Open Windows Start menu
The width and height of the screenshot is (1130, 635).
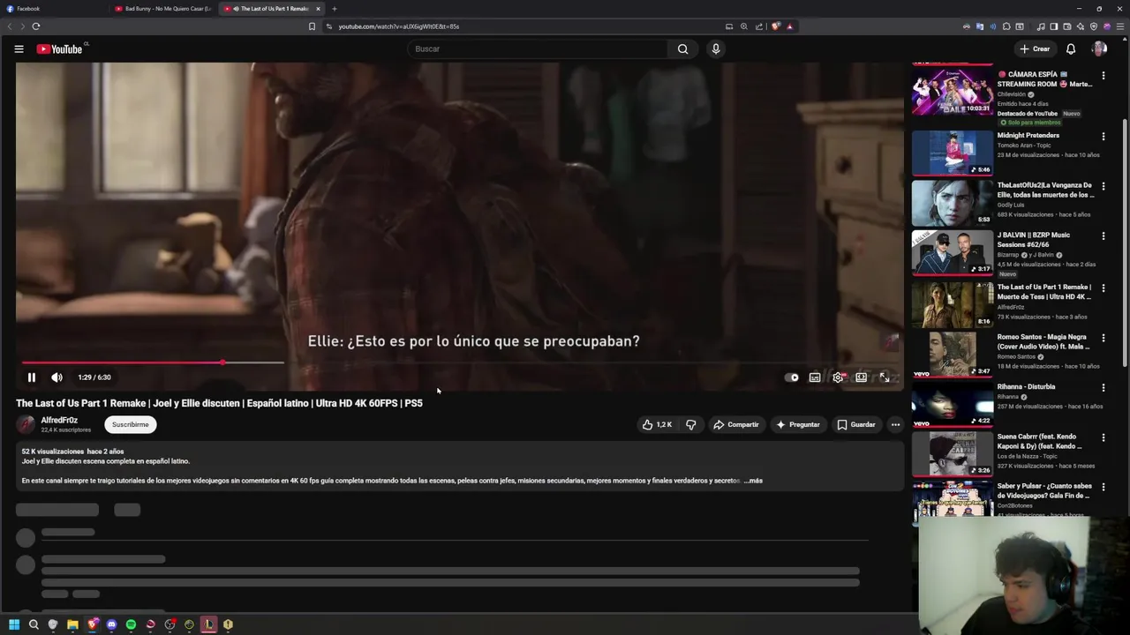tap(14, 624)
